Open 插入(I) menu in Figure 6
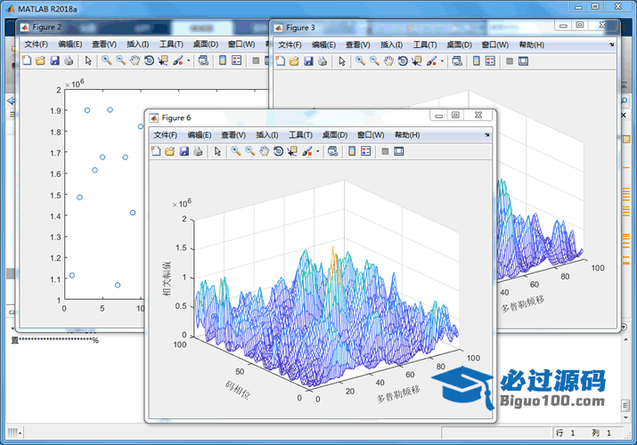 (267, 134)
